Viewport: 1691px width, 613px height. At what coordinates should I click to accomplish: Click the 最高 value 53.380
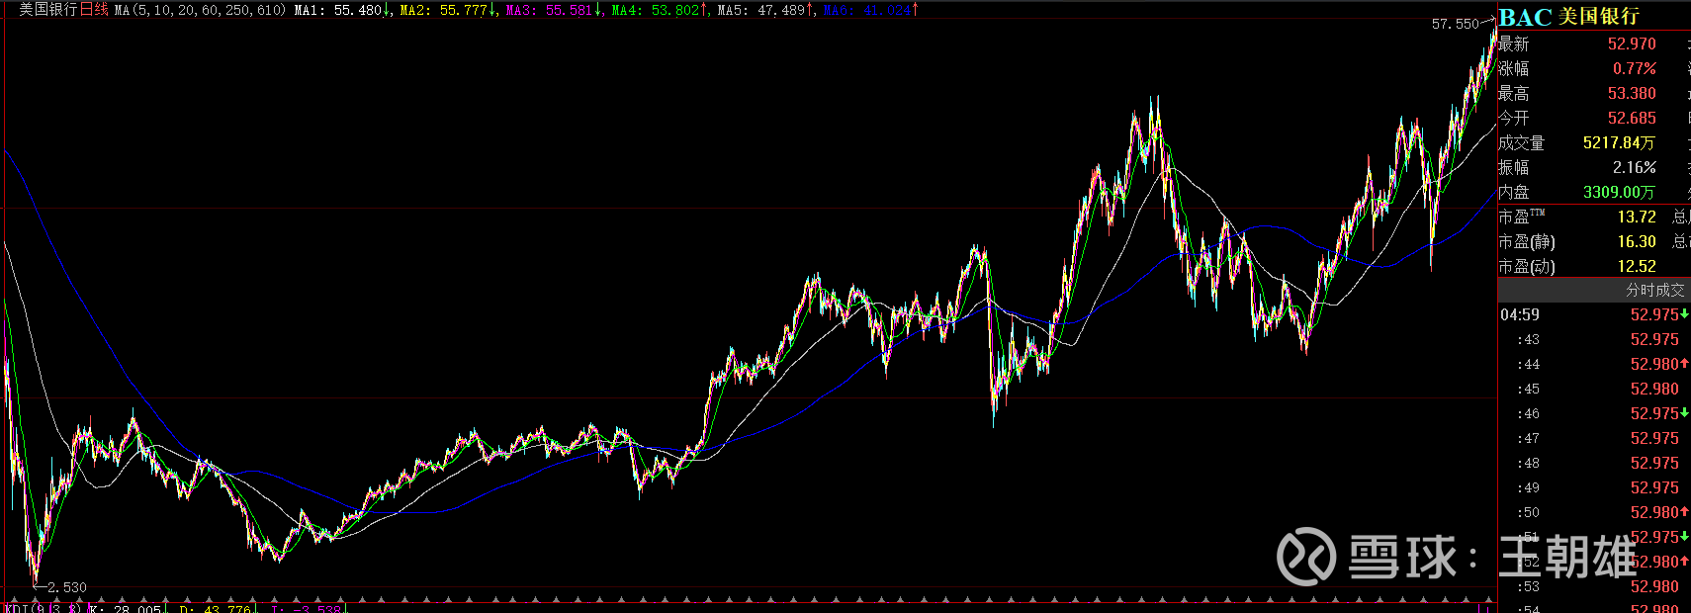(x=1632, y=93)
